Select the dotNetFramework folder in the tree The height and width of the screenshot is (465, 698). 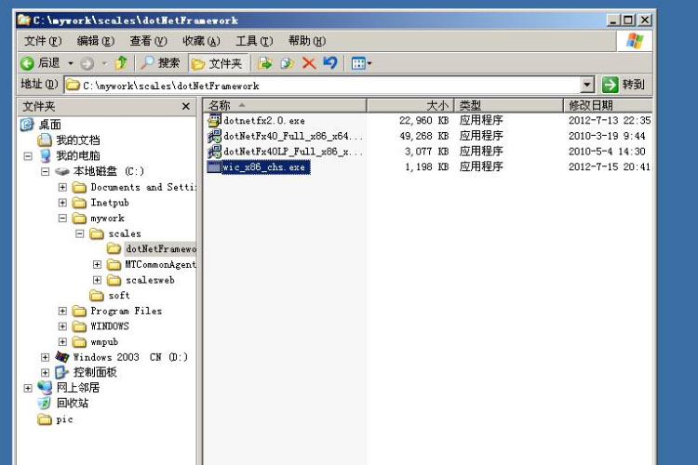[161, 248]
